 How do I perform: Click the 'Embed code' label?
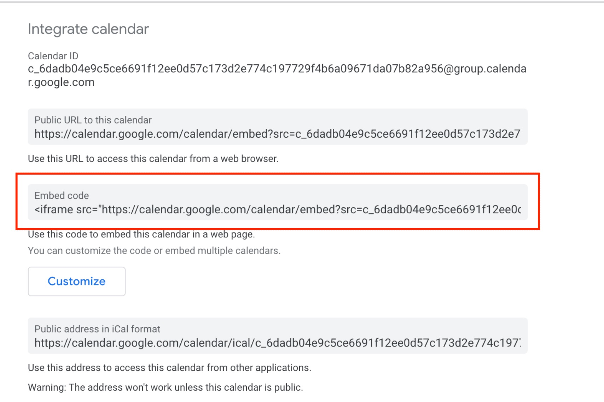[x=62, y=196]
